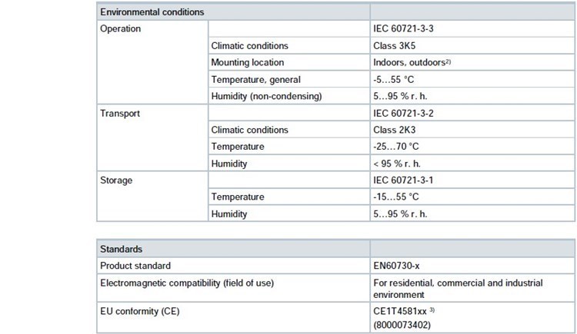Select the IEC 60721-3-3 standard cell
Screen dimensions: 577x334
[x=405, y=28]
